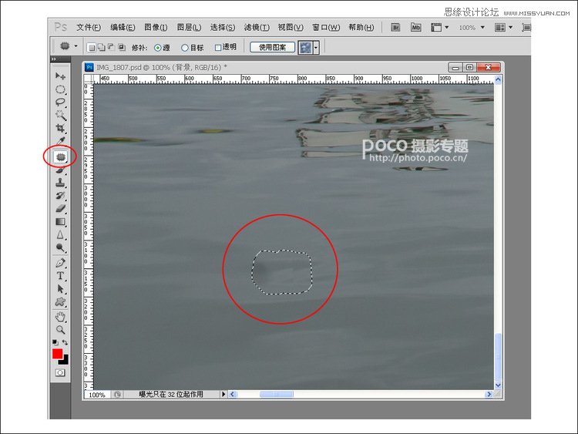Open the 图层(L) menu
Image resolution: width=578 pixels, height=434 pixels.
click(x=189, y=27)
